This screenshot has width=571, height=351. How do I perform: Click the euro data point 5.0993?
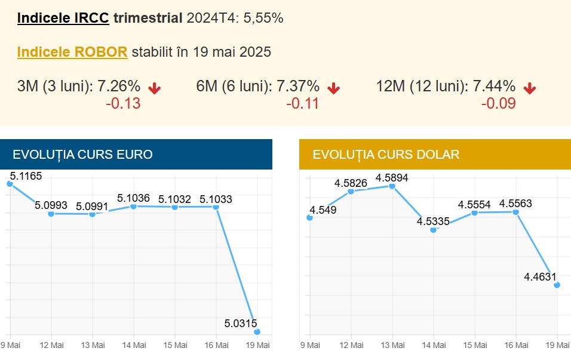pyautogui.click(x=51, y=214)
